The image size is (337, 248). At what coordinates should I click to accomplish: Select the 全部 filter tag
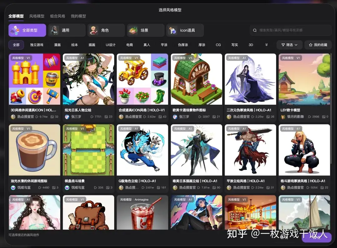16,45
